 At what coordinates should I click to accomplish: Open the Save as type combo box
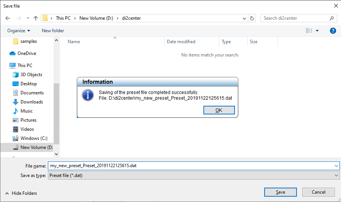(193, 175)
